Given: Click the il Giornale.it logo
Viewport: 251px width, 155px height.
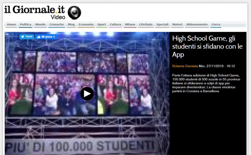Looking at the screenshot, I should [35, 9].
